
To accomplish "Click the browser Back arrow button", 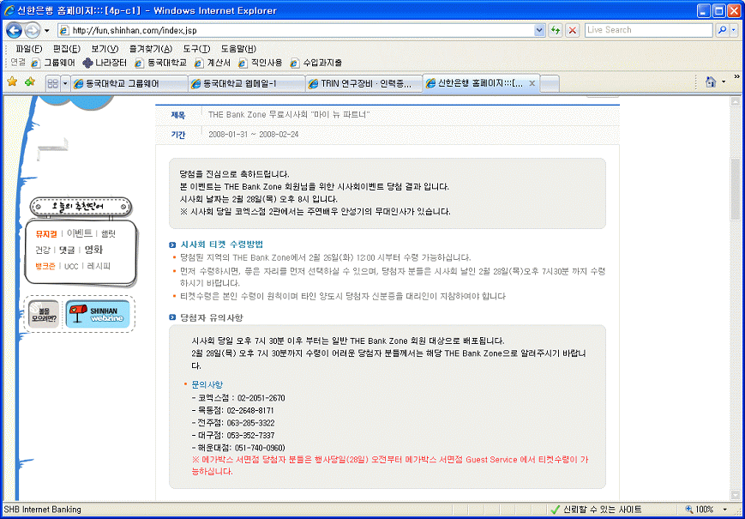I will tap(15, 30).
